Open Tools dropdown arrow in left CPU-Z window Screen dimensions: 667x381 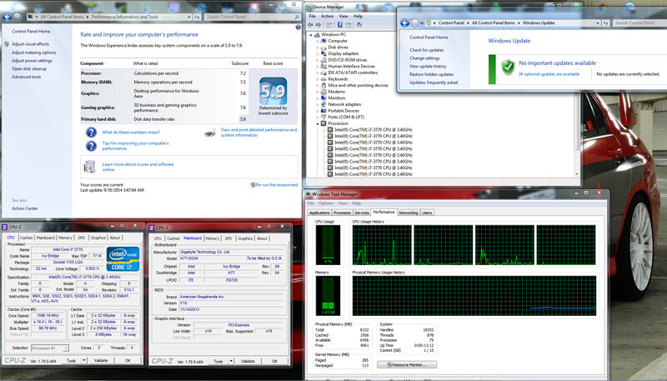coord(84,361)
